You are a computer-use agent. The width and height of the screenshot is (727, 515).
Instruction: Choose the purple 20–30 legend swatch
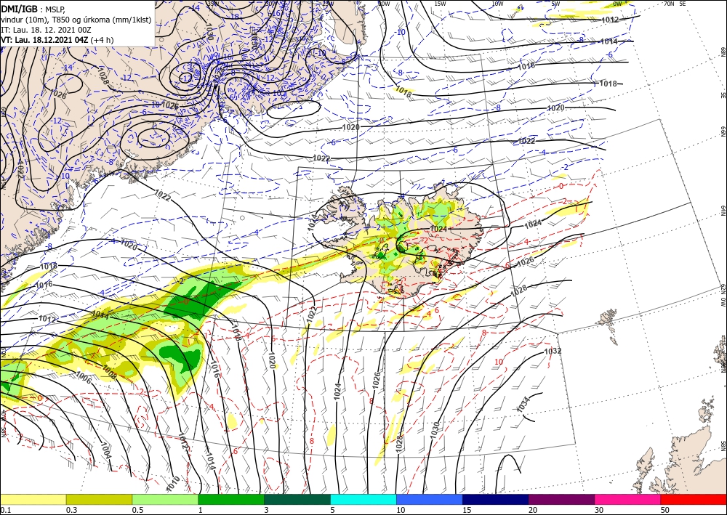tap(561, 499)
